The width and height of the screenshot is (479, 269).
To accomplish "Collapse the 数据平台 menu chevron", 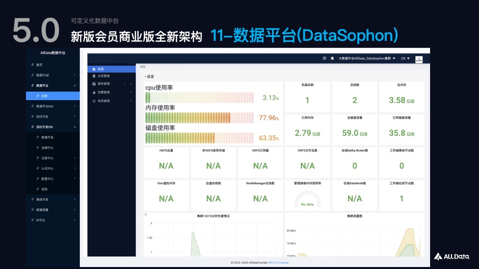I will tap(75, 86).
